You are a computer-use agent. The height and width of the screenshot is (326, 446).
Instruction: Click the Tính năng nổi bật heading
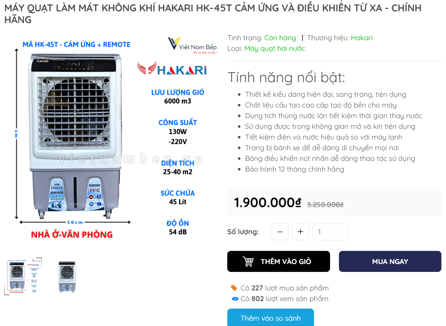[286, 77]
